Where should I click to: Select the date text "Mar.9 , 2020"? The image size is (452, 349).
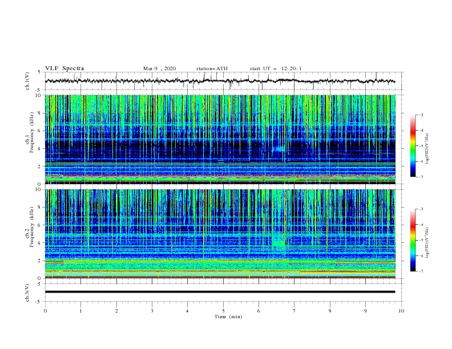(x=159, y=68)
